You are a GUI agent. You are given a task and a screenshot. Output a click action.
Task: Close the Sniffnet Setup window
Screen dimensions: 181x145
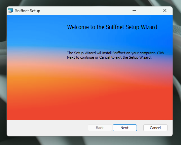point(165,10)
